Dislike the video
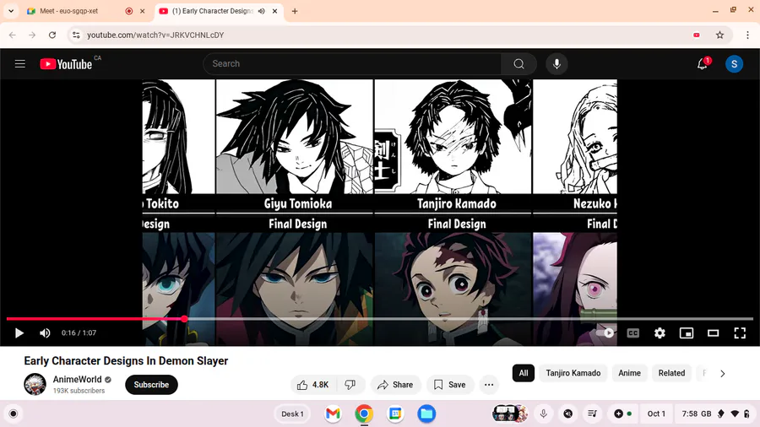This screenshot has width=760, height=427. [x=350, y=385]
